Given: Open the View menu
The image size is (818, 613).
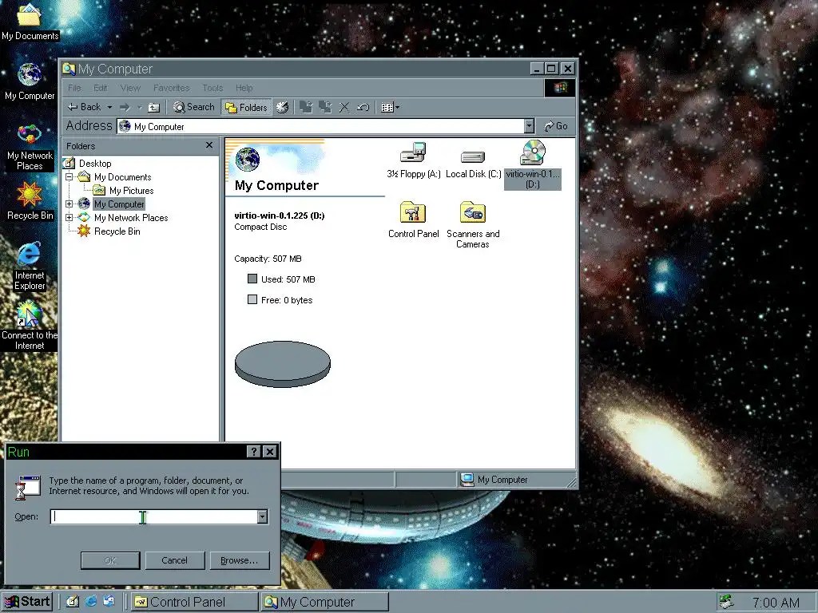Looking at the screenshot, I should (x=130, y=88).
